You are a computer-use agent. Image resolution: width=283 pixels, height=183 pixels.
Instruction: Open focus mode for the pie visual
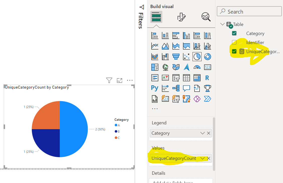(x=119, y=80)
